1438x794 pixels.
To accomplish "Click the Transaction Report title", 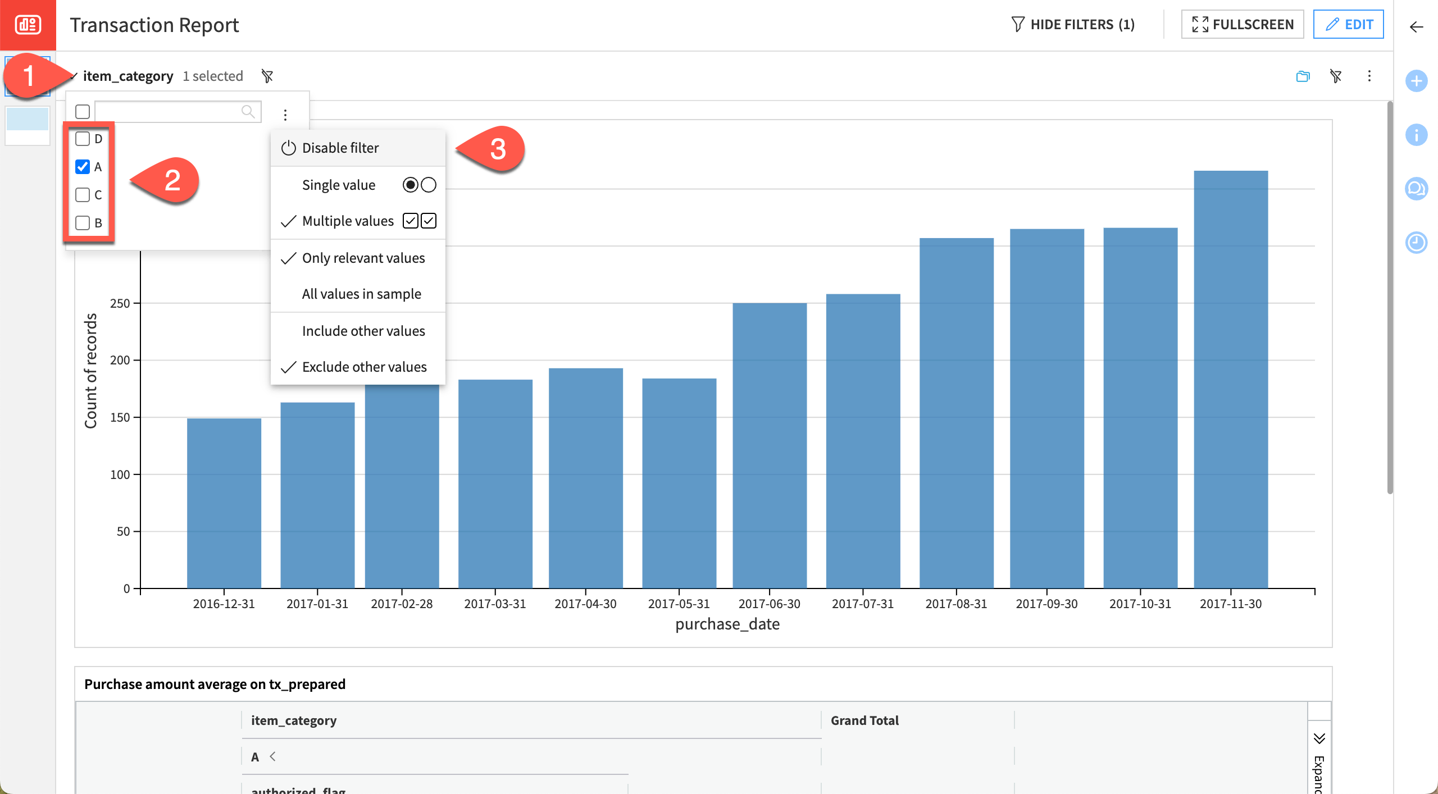I will 154,25.
